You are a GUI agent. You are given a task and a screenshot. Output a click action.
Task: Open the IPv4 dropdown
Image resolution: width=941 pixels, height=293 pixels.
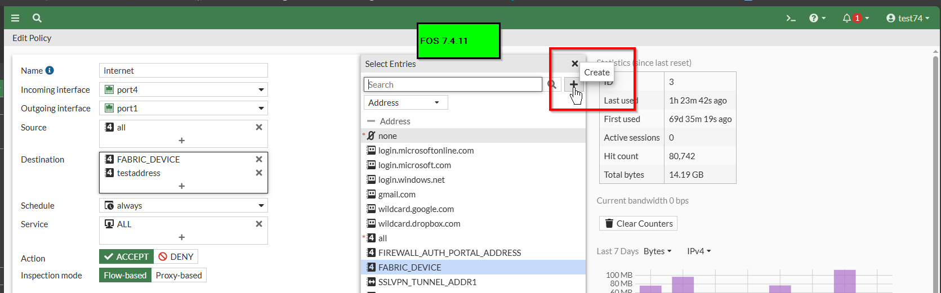(699, 251)
